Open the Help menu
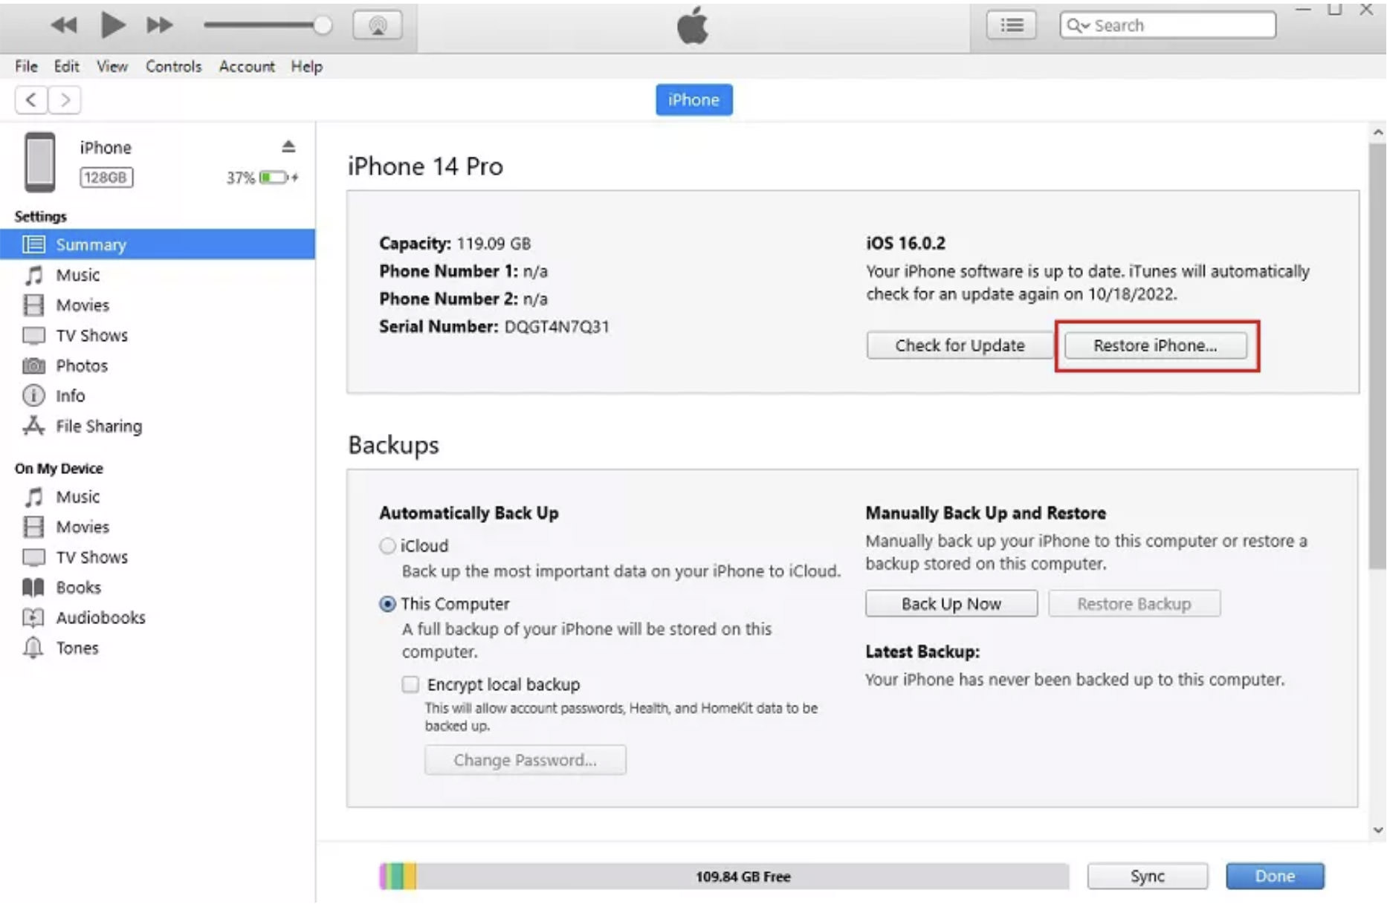 click(x=306, y=66)
